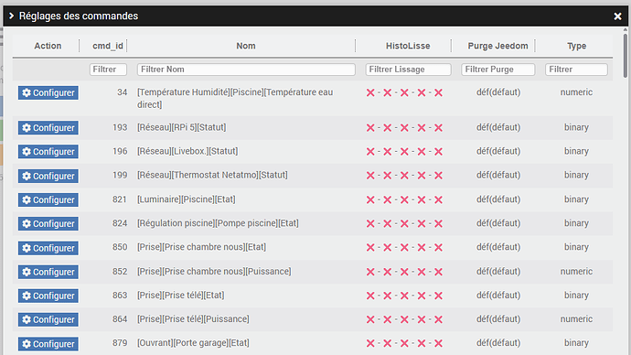Click last red X in Luminaire Piscine row
This screenshot has width=631, height=355.
[438, 199]
